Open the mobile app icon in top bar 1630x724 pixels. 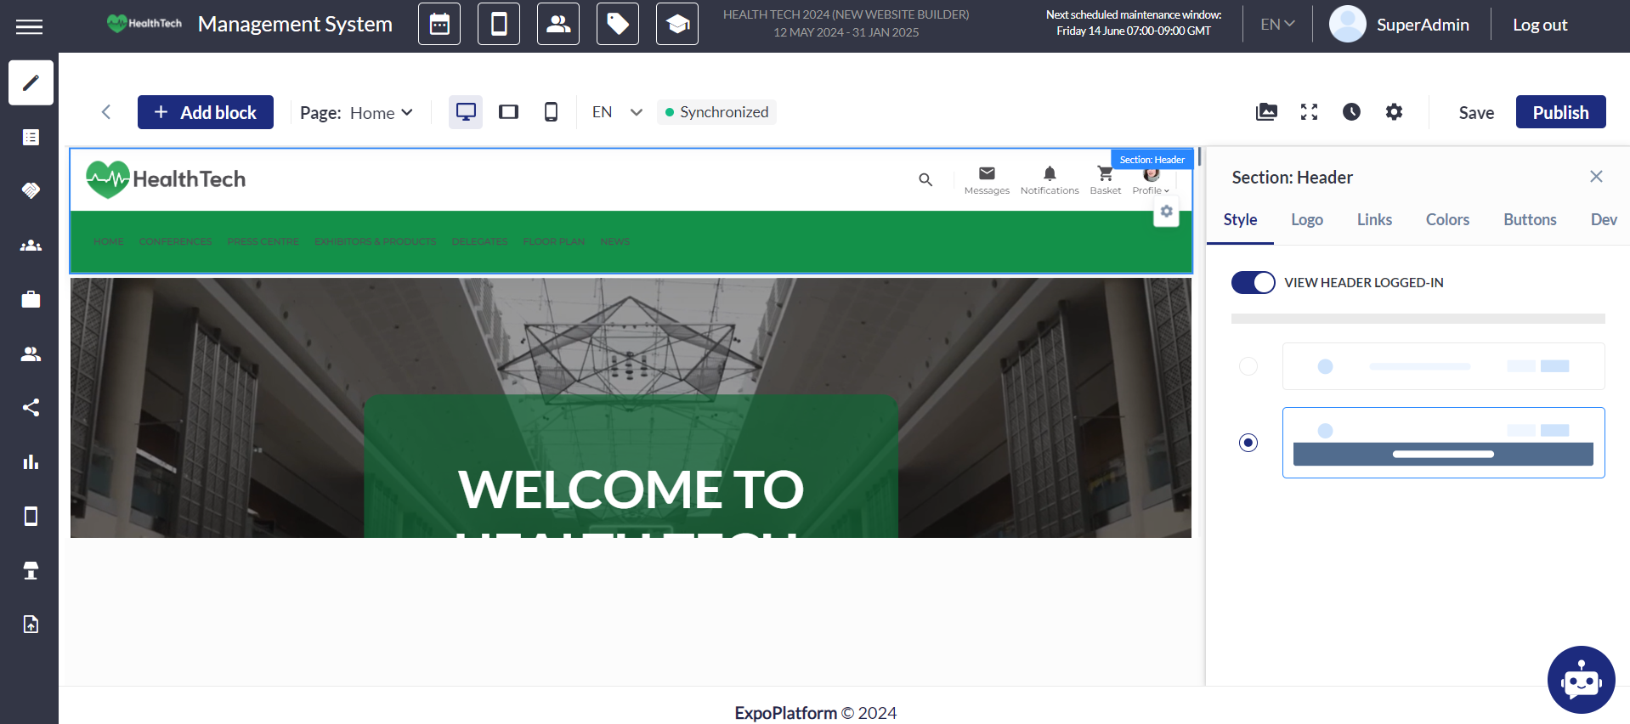click(499, 24)
